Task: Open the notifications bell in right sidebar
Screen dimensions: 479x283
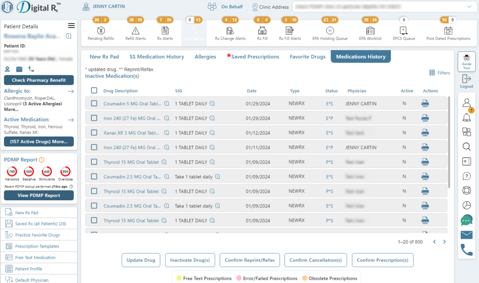Action: (x=466, y=117)
